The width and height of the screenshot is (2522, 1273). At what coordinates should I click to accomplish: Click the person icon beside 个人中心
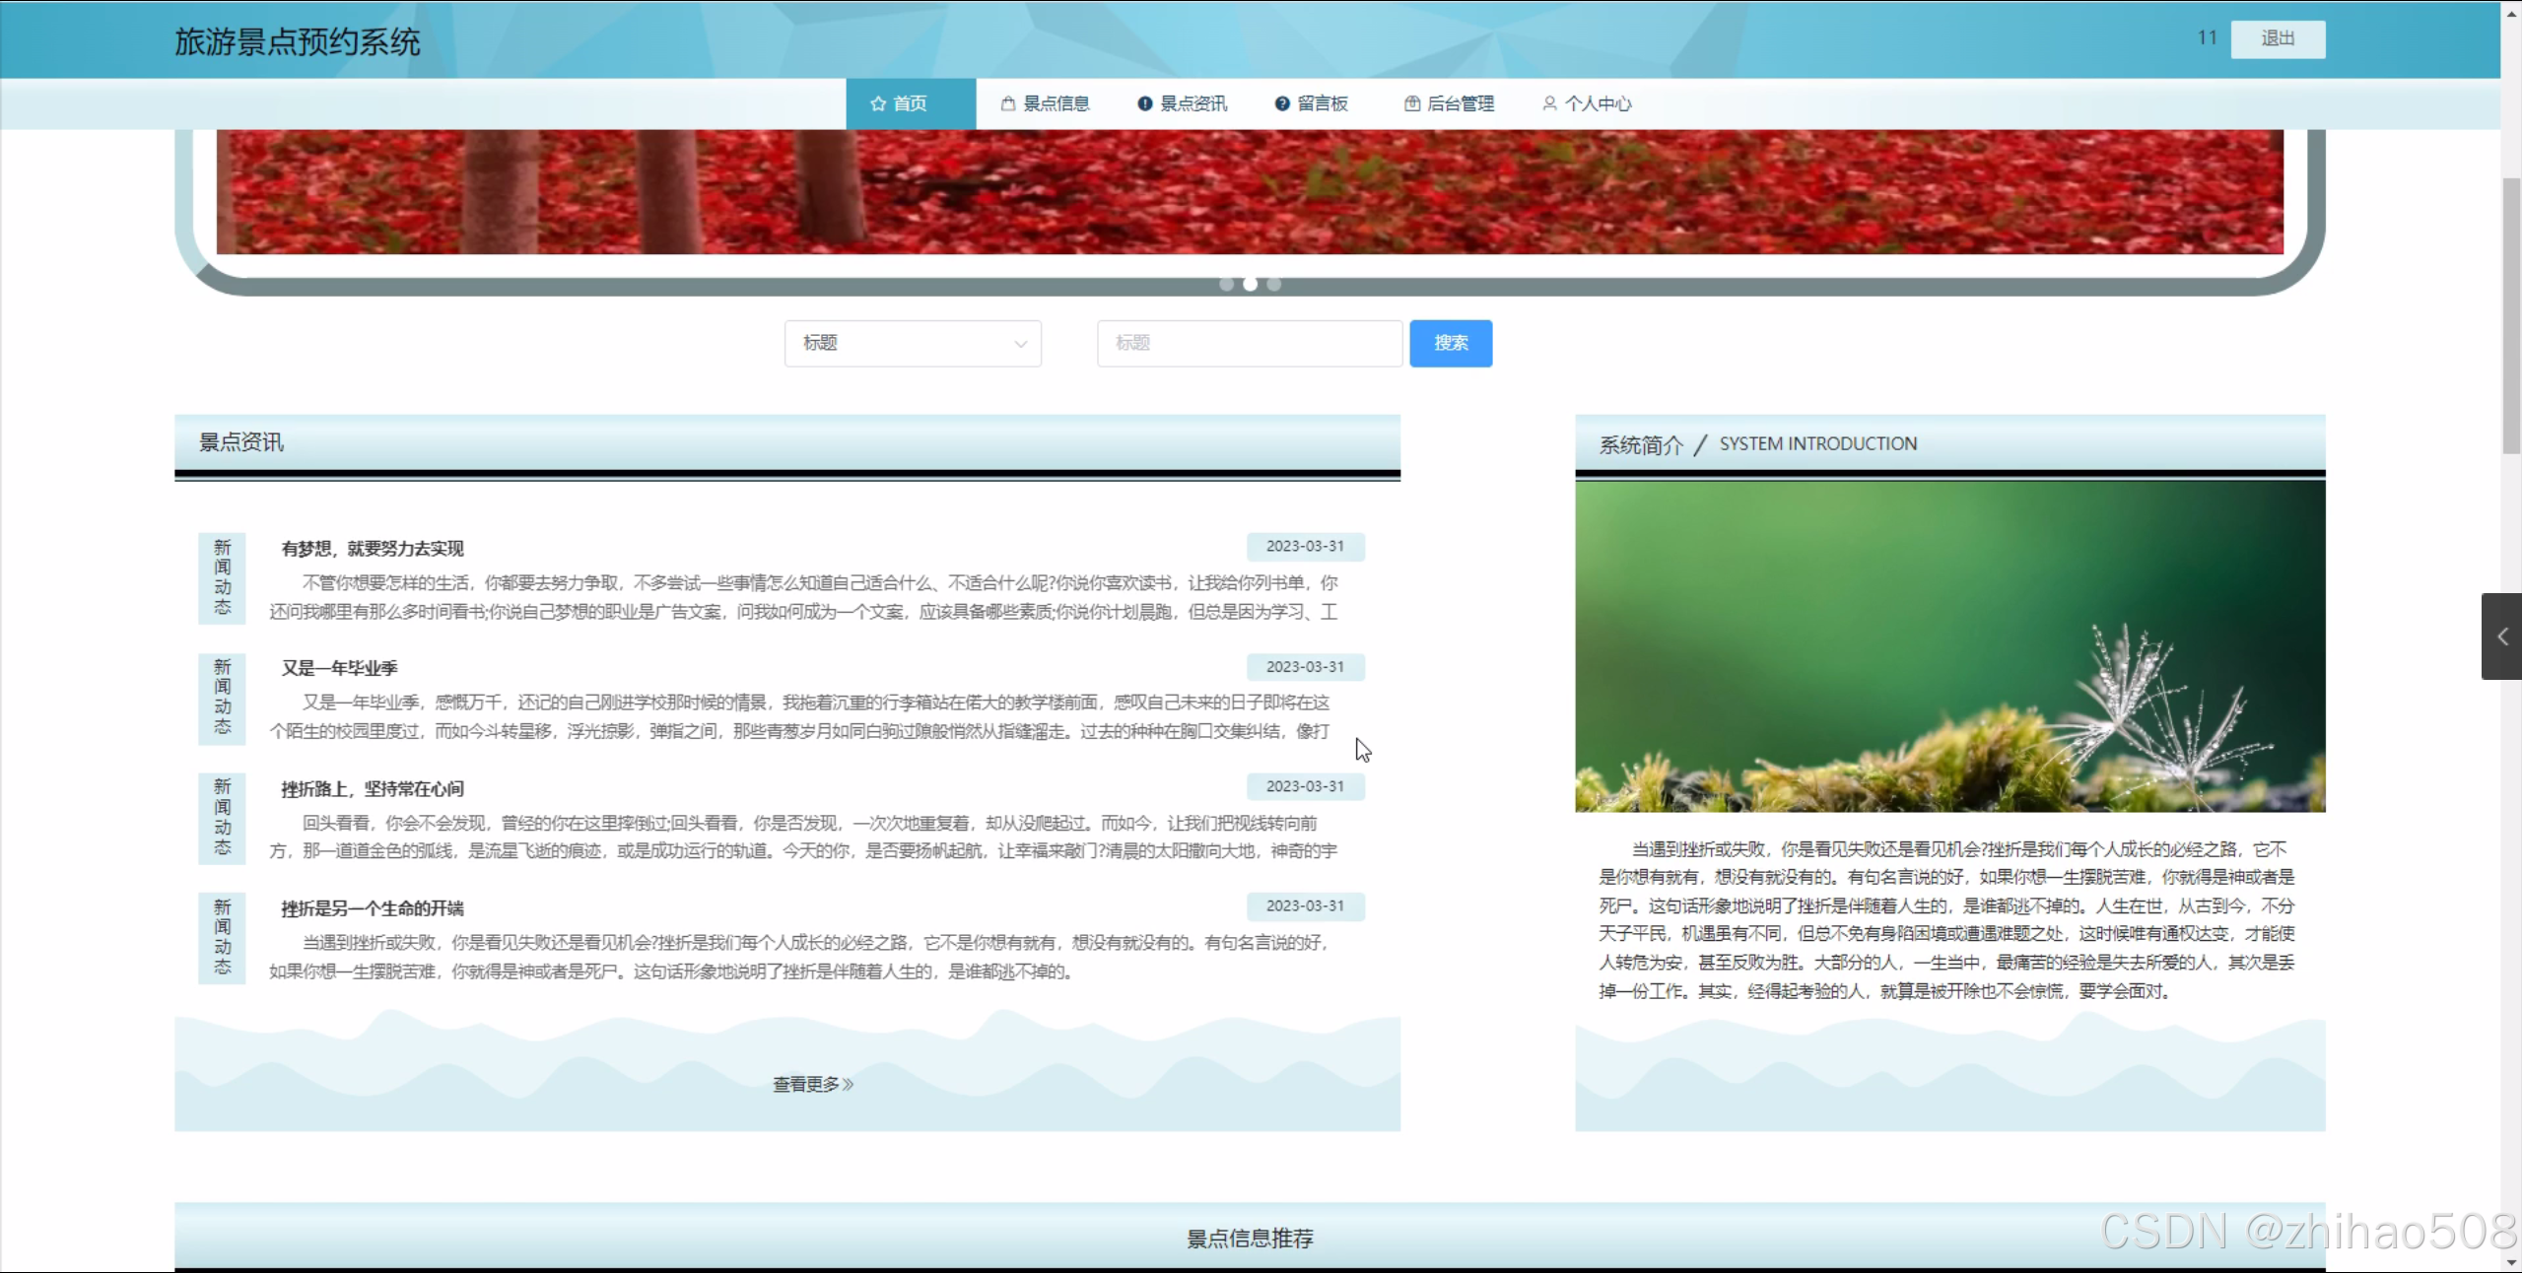[1549, 103]
